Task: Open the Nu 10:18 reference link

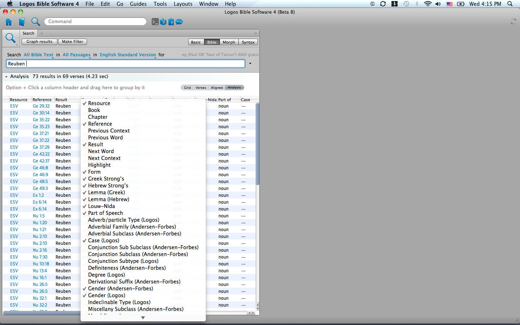Action: (x=41, y=264)
